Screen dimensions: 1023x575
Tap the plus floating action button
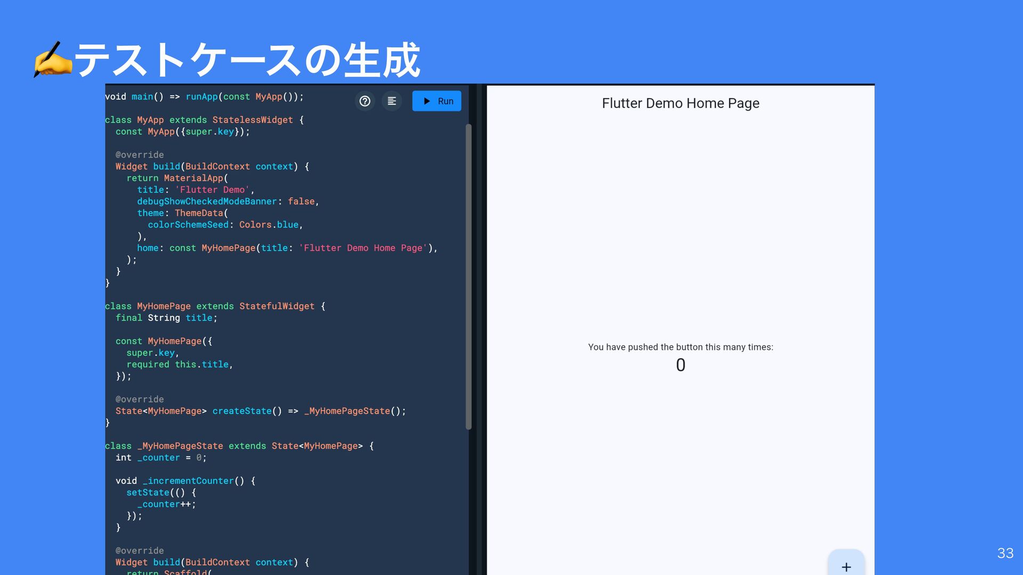846,563
